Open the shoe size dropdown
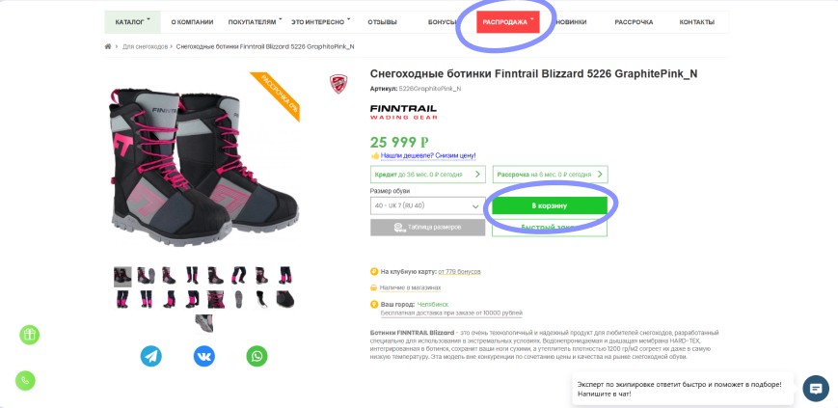The image size is (838, 408). pos(426,205)
